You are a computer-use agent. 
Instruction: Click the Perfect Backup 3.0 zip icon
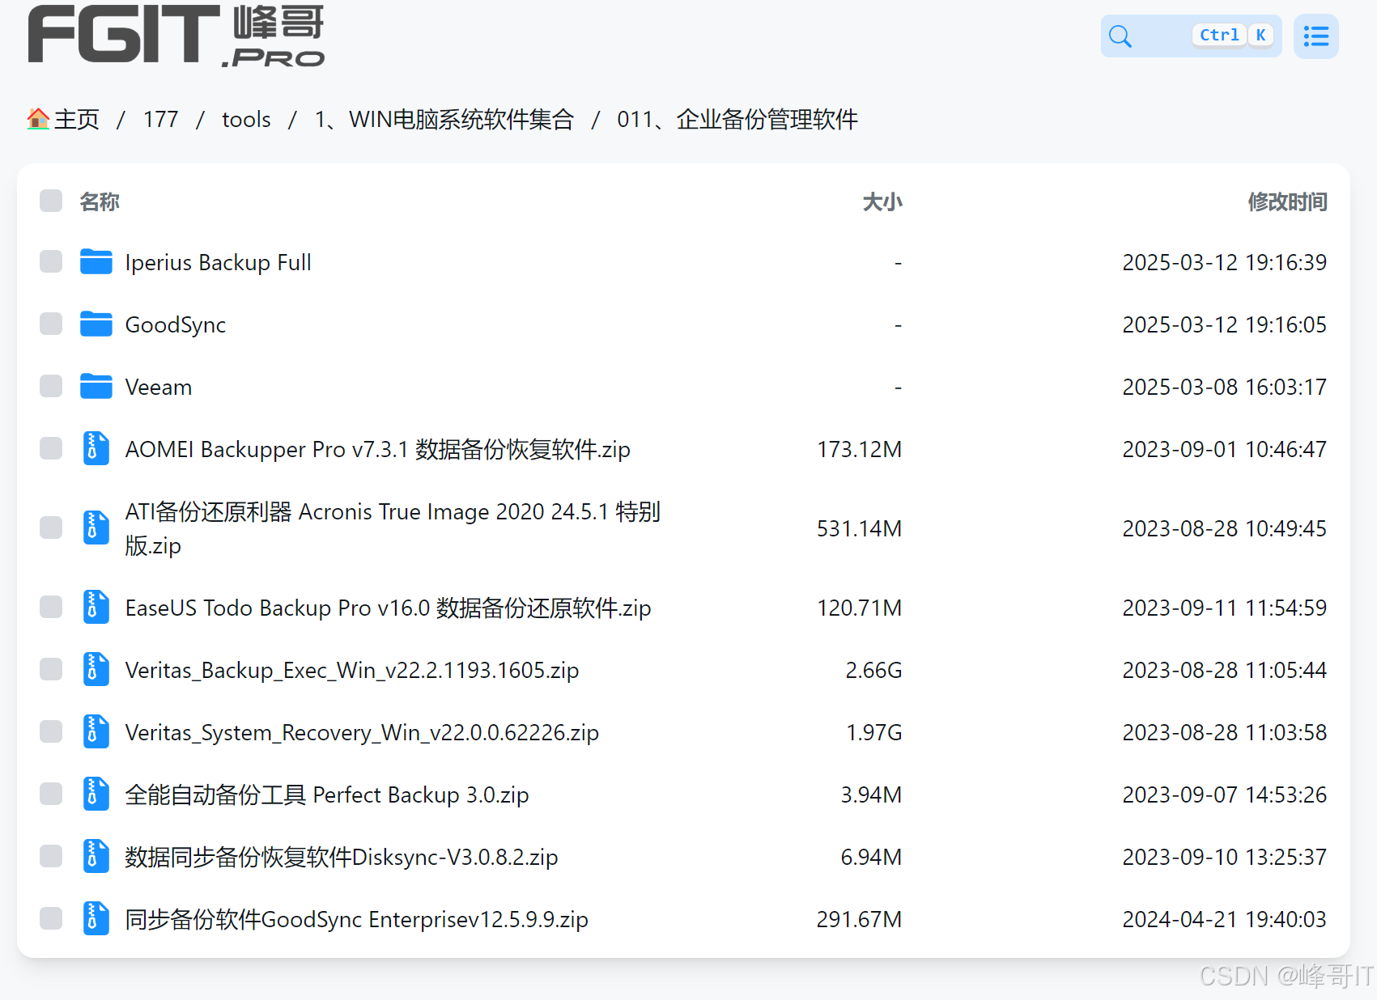pos(96,794)
